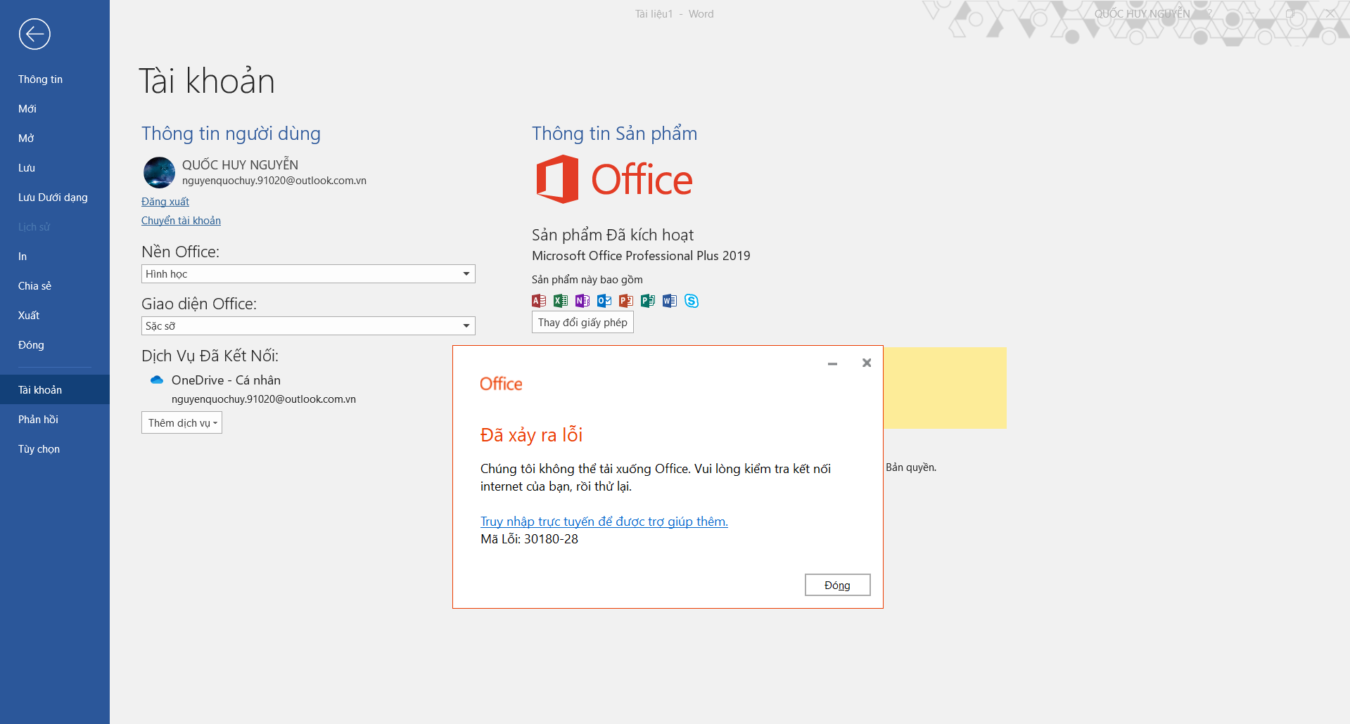Open the Thông tin menu item
This screenshot has height=724, width=1350.
coord(55,79)
